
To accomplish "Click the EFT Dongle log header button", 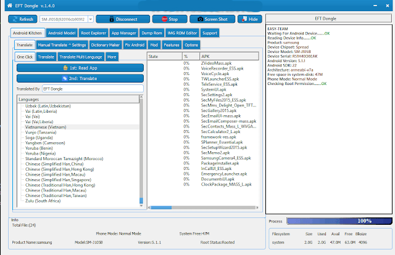I will coord(329,20).
